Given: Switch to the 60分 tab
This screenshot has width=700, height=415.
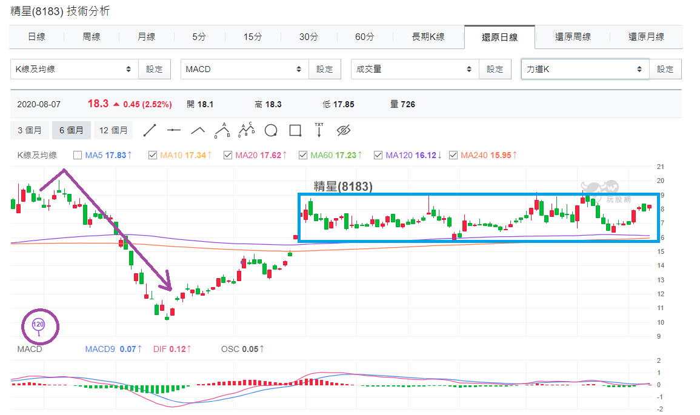Looking at the screenshot, I should coord(364,37).
